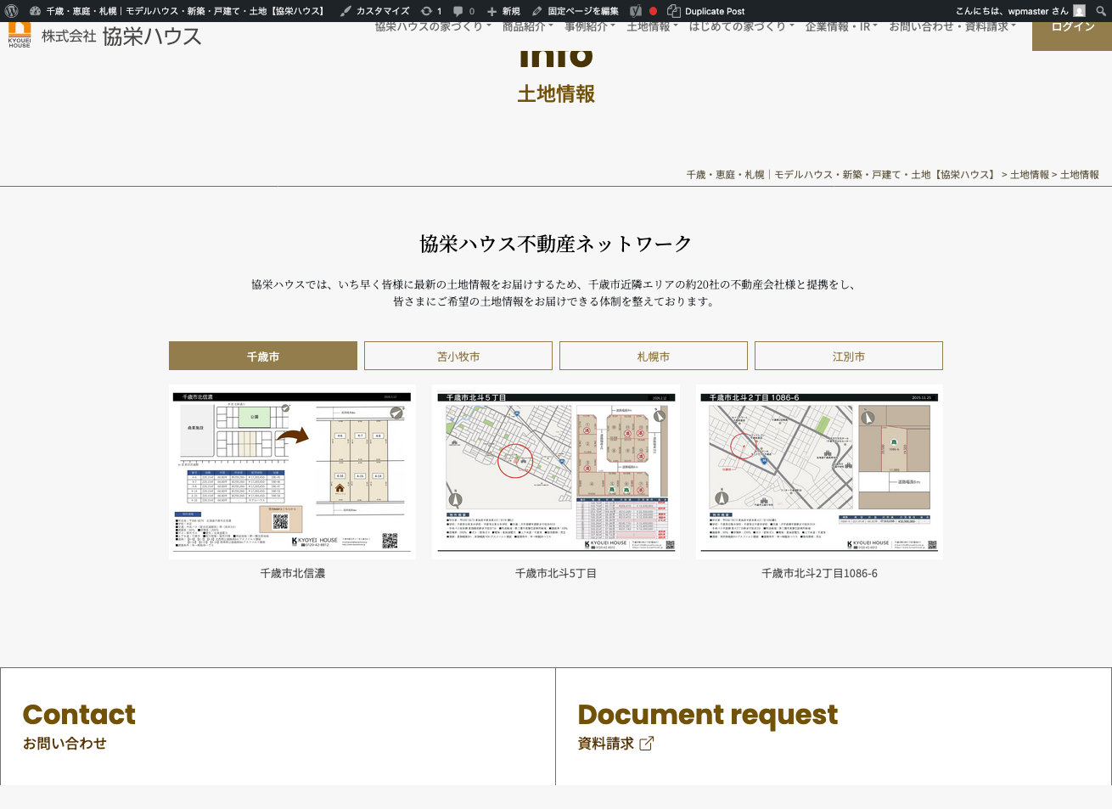This screenshot has width=1112, height=809.
Task: Click the updates refresh icon
Action: point(427,11)
